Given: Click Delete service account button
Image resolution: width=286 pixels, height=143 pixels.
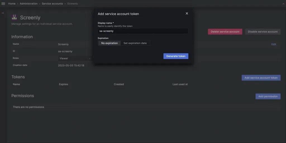Looking at the screenshot, I should pos(225,32).
